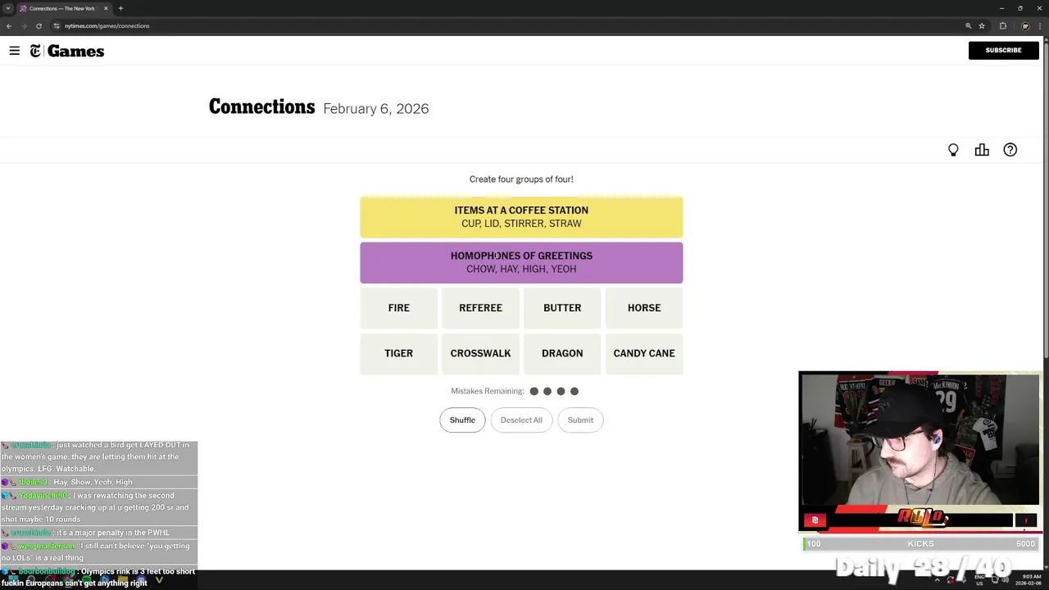The image size is (1049, 590).
Task: Reload the current page
Action: click(39, 25)
